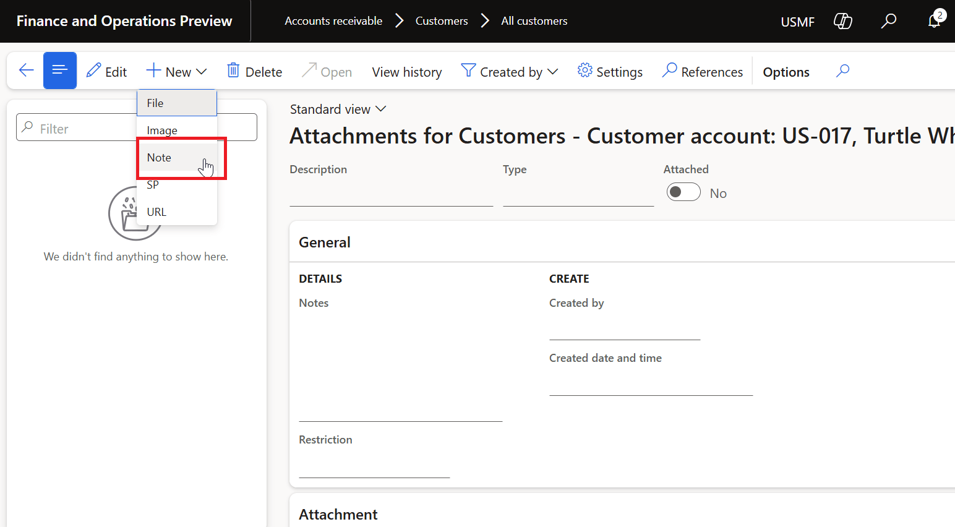Image resolution: width=955 pixels, height=527 pixels.
Task: Click View history
Action: 407,72
